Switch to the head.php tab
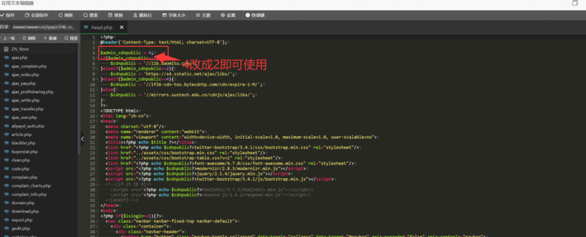 [x=100, y=27]
